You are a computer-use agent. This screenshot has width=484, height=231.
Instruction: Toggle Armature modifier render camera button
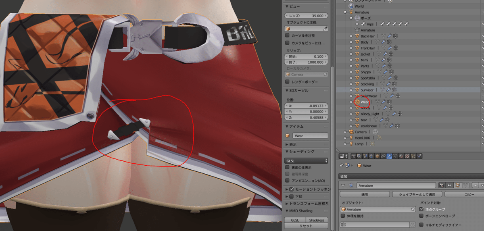442,185
